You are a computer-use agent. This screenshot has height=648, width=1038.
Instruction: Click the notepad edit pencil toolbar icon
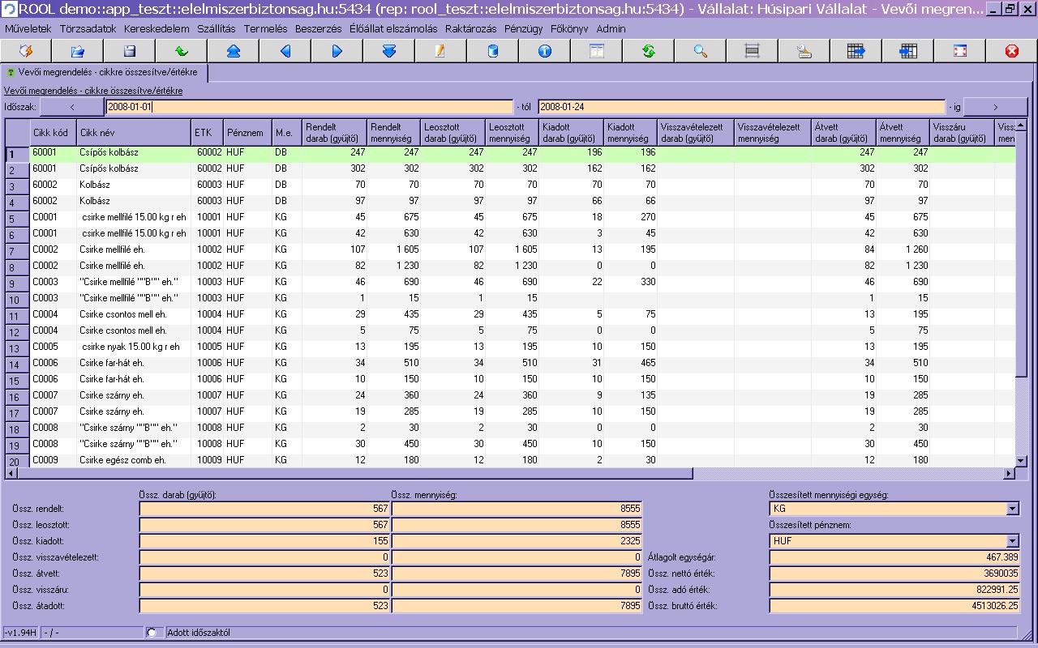pos(440,51)
